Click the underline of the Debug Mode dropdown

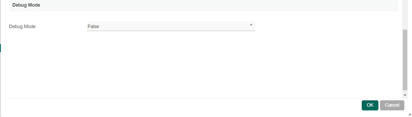coord(171,31)
